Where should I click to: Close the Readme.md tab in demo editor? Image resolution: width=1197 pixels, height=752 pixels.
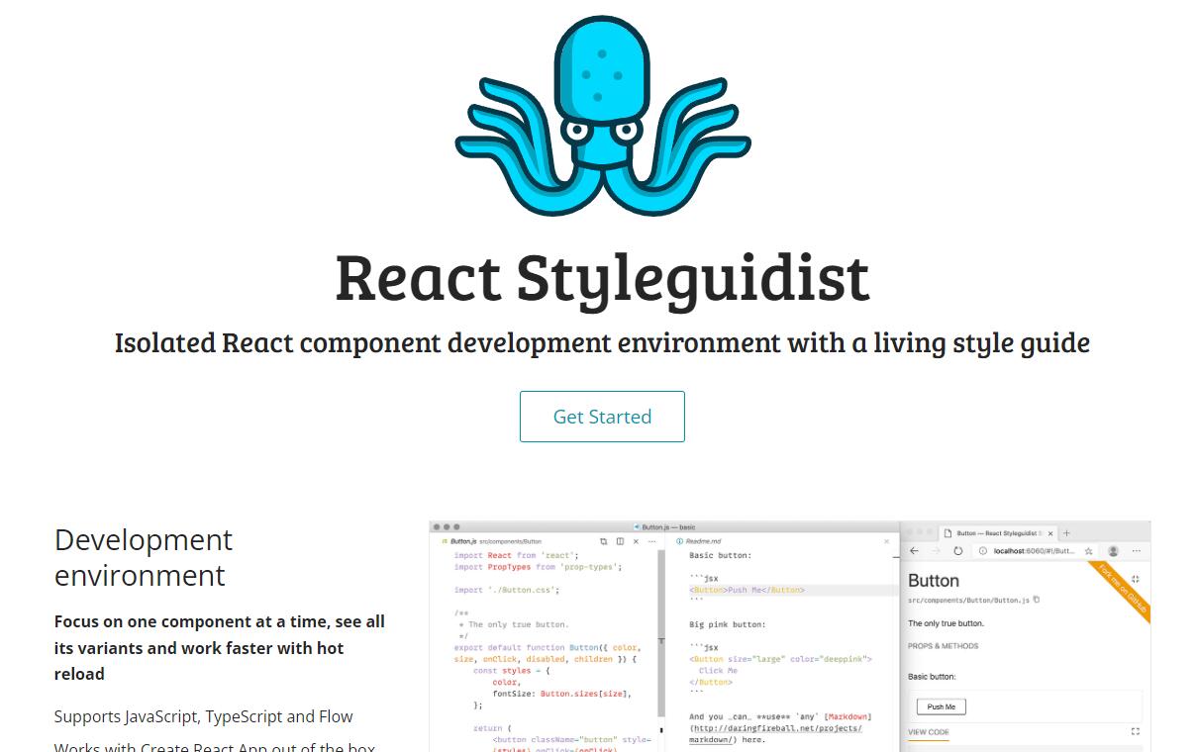pos(887,541)
